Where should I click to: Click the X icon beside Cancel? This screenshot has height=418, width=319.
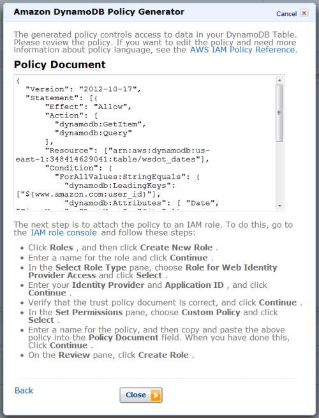pos(304,13)
